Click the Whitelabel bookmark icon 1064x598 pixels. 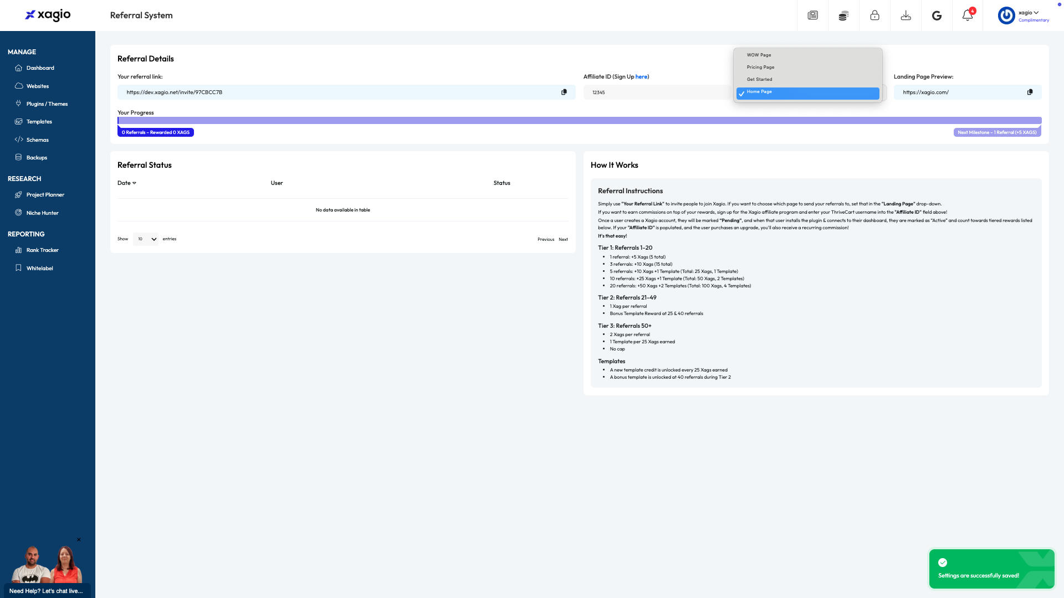coord(19,268)
